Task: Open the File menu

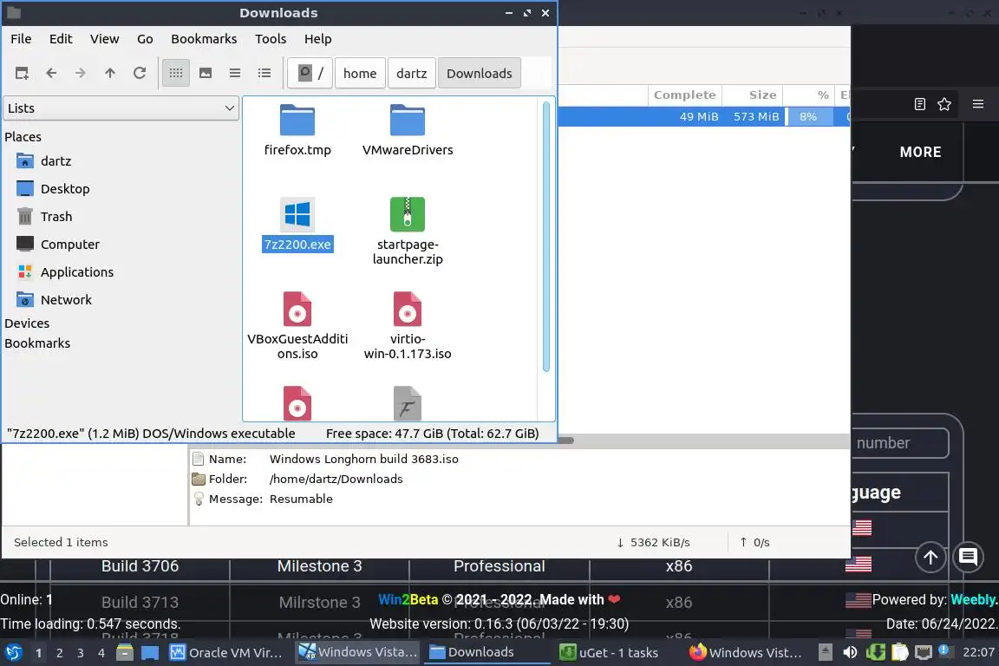Action: click(21, 39)
